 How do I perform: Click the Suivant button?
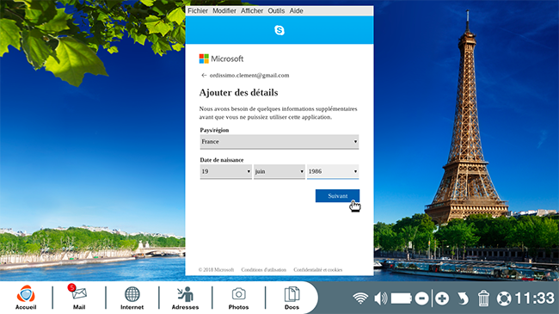click(337, 196)
